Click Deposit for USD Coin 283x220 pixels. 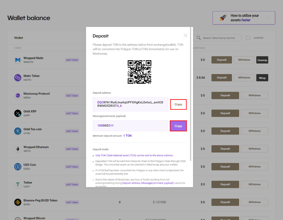click(x=225, y=167)
